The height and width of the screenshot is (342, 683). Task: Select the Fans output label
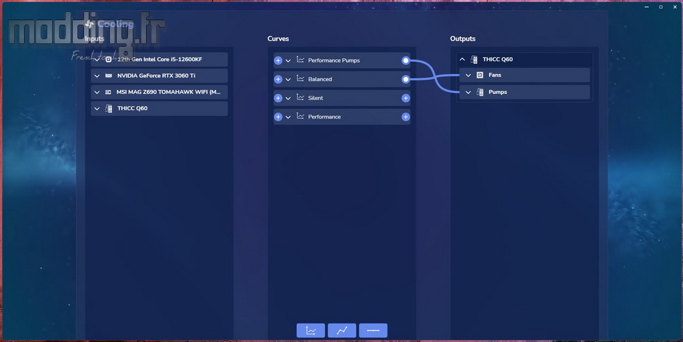(x=495, y=75)
